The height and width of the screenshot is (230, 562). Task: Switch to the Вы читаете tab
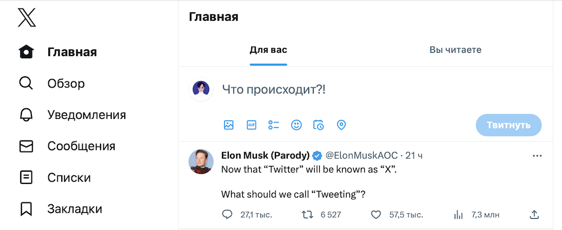click(x=455, y=50)
